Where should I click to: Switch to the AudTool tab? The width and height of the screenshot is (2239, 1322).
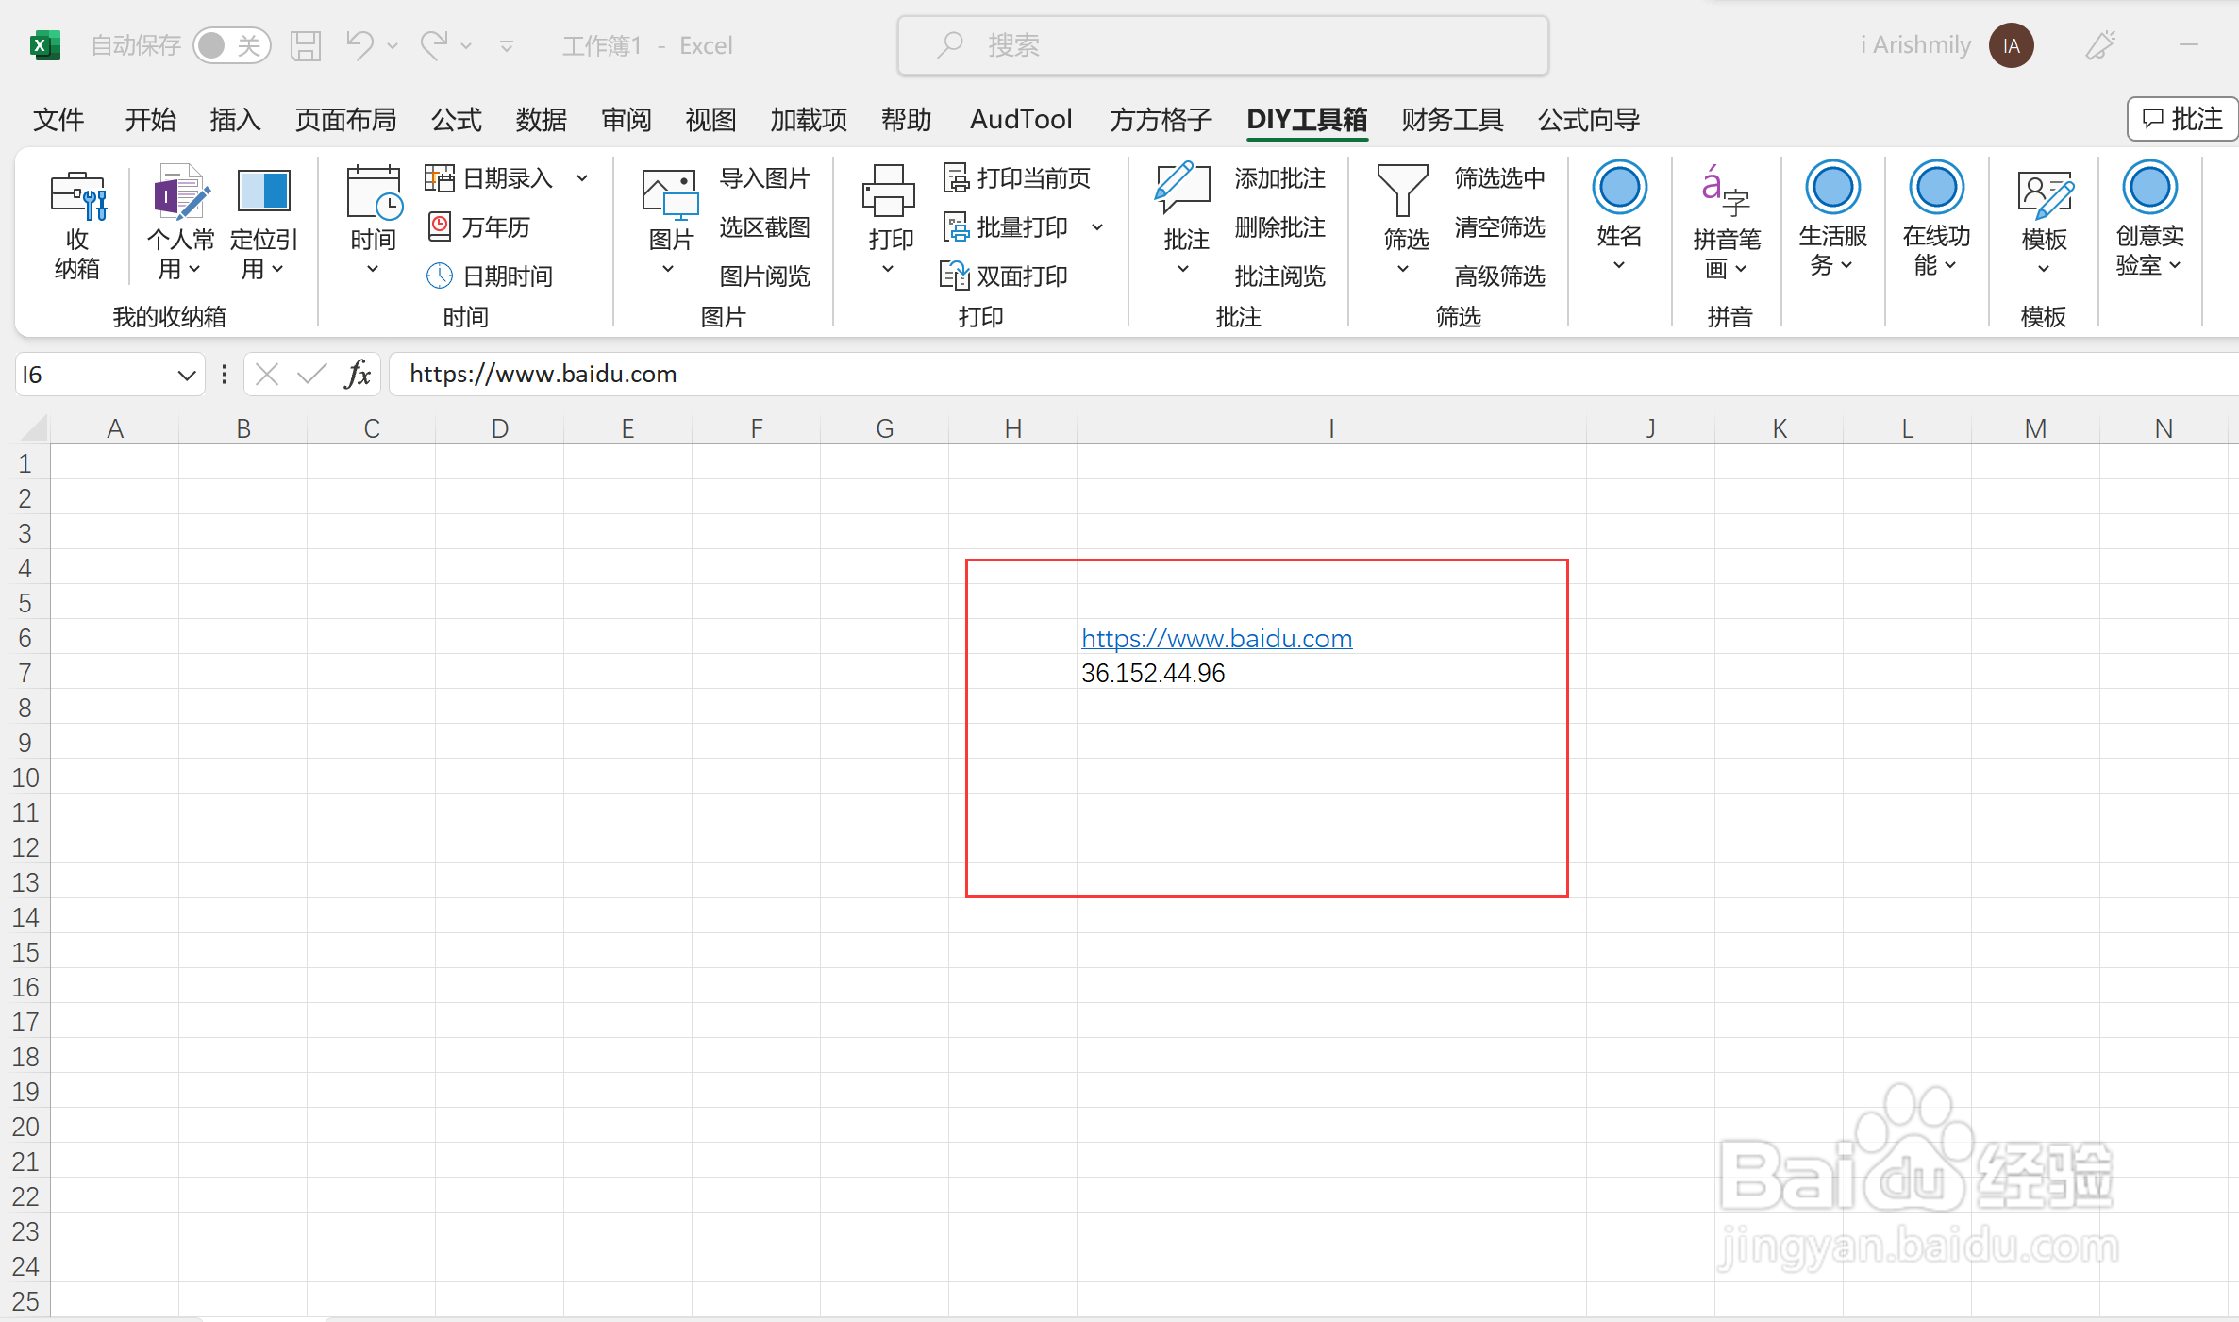coord(1021,120)
